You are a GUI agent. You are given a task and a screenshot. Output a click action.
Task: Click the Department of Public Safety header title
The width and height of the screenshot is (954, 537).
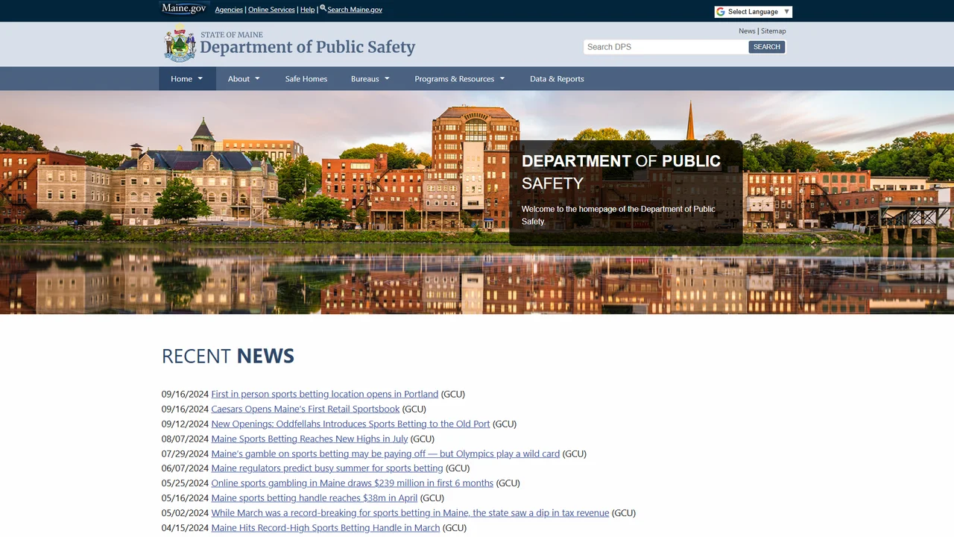coord(307,47)
